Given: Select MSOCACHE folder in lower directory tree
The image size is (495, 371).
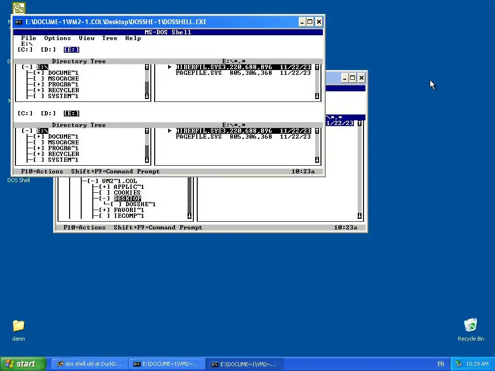Looking at the screenshot, I should click(x=63, y=143).
